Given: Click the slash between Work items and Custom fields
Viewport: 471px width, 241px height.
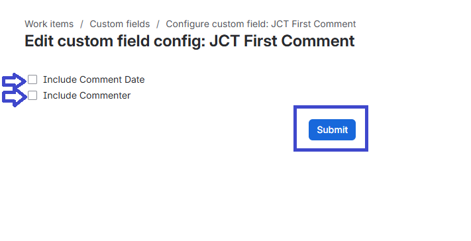Looking at the screenshot, I should click(81, 24).
